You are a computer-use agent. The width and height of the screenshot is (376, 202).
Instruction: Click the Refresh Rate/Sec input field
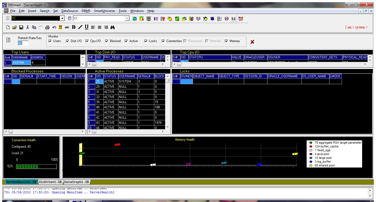click(23, 43)
